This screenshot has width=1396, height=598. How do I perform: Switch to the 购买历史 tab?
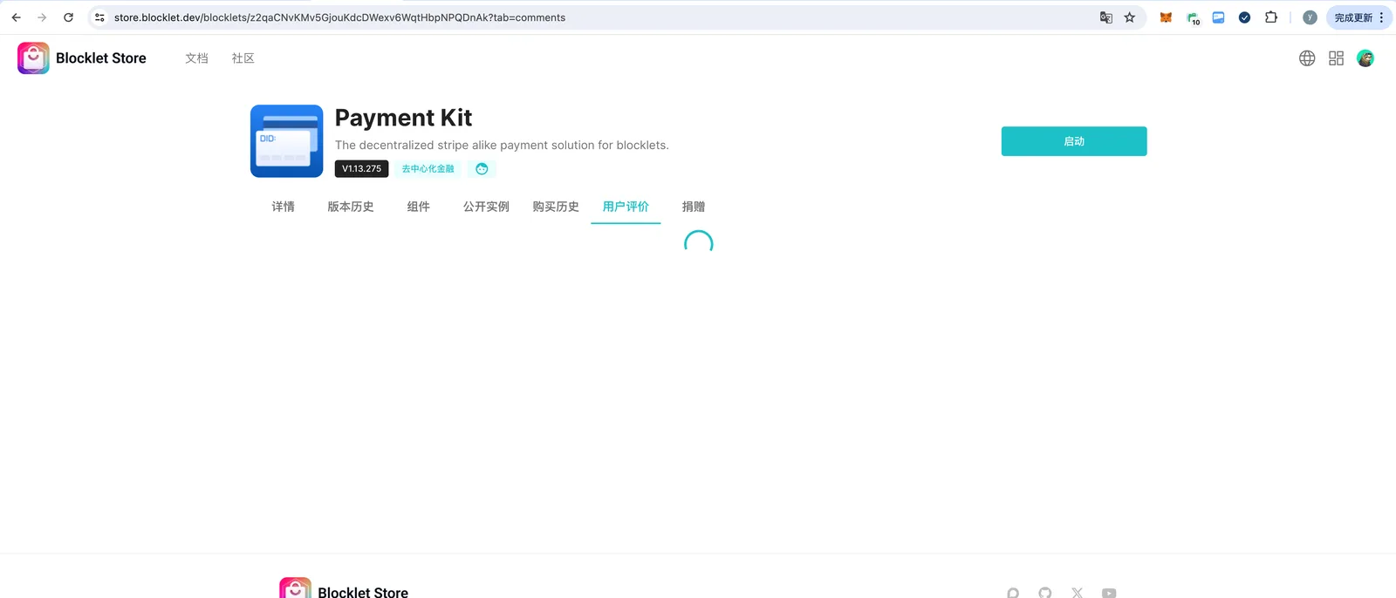pos(556,207)
